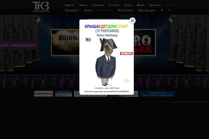The image size is (209, 139).
Task: Close the premiere poster popup
Action: [x=132, y=21]
